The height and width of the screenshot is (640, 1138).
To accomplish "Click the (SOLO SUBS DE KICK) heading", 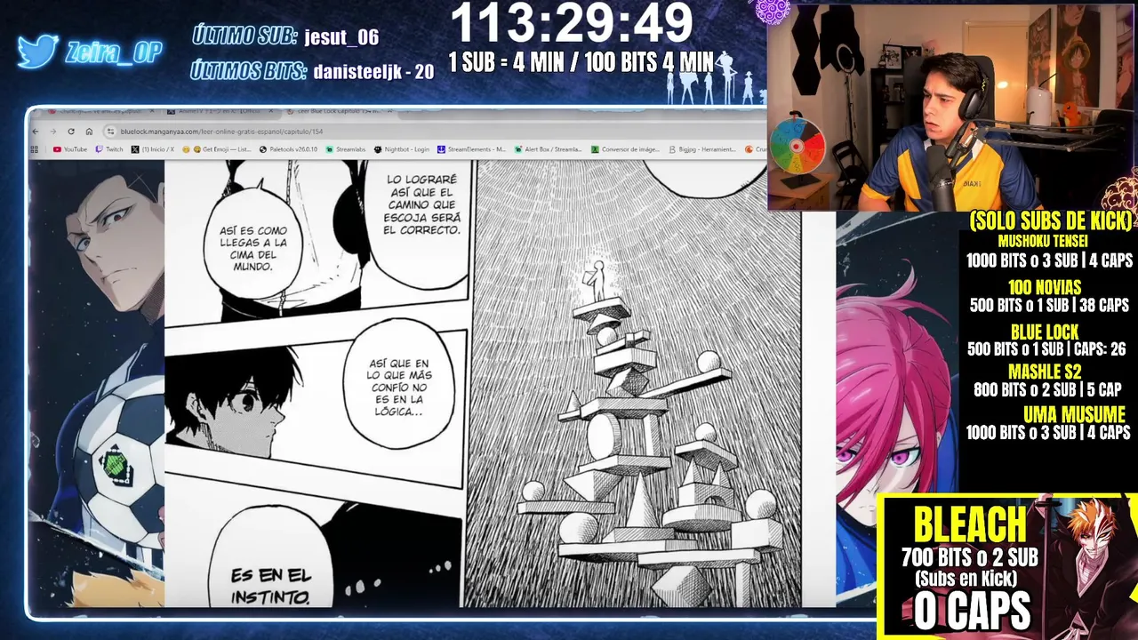I will click(1051, 221).
